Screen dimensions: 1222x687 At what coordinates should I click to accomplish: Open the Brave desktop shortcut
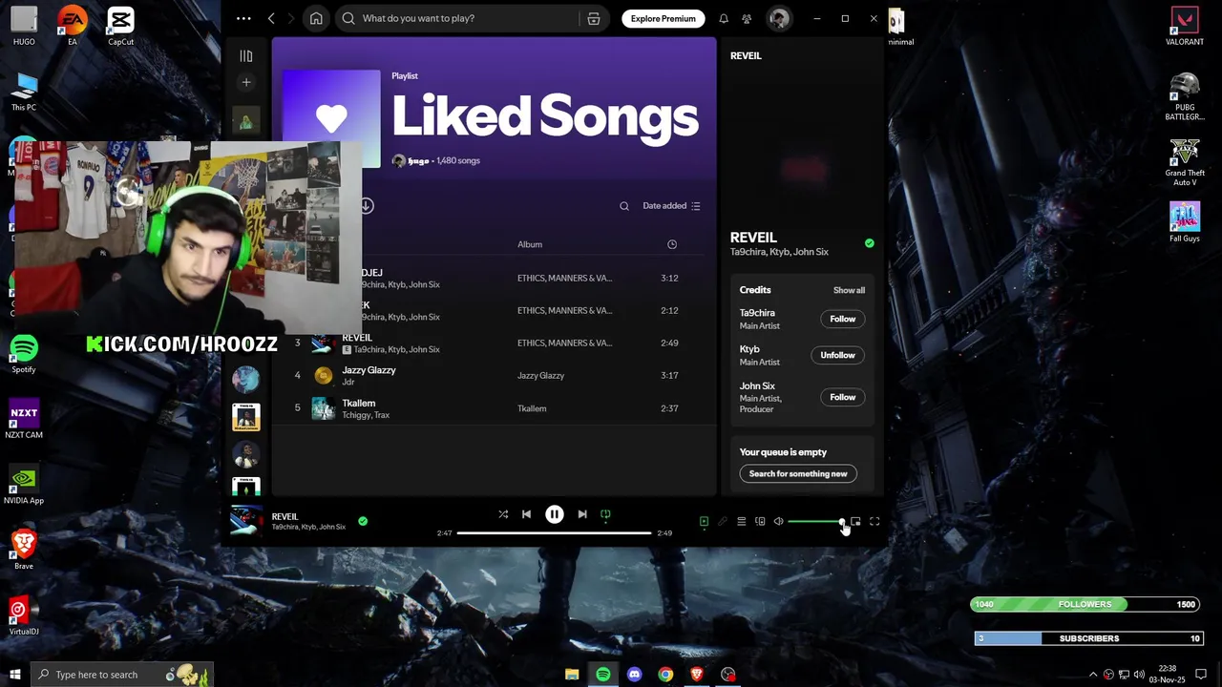(24, 551)
